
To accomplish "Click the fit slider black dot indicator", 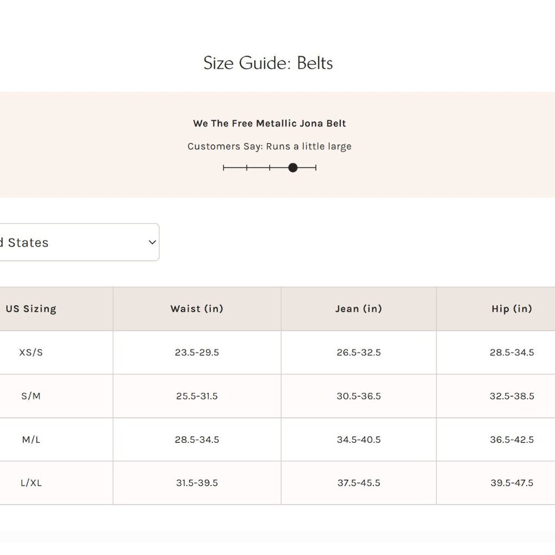I will [292, 168].
